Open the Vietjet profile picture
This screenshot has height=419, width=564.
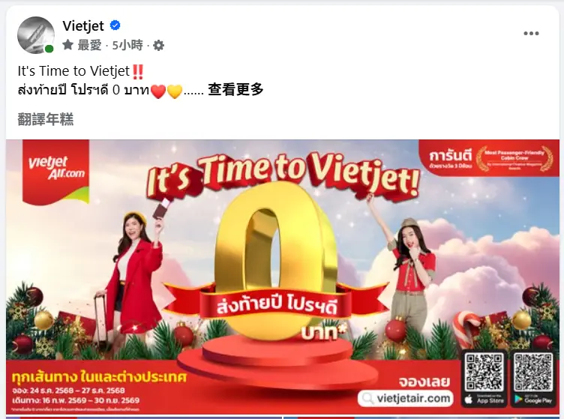36,35
